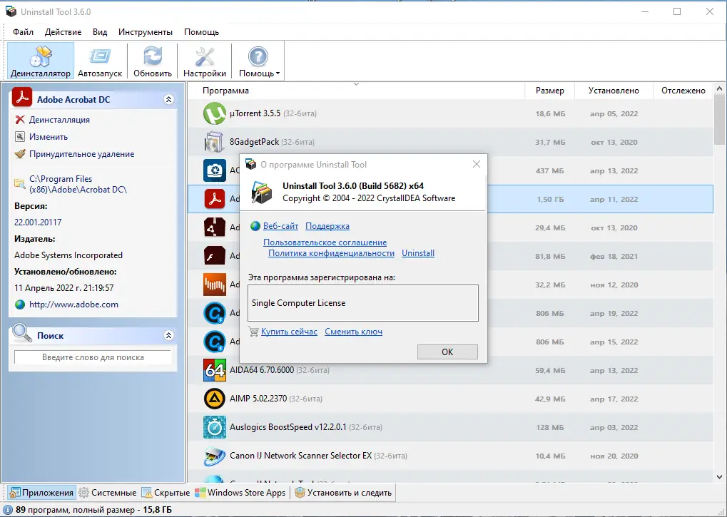Select the AIDA64 6.70.6000 icon
The height and width of the screenshot is (517, 727).
click(214, 370)
